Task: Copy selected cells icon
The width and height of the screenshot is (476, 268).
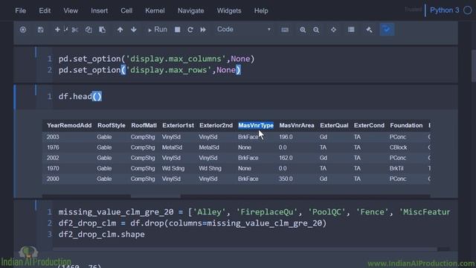Action: [89, 30]
